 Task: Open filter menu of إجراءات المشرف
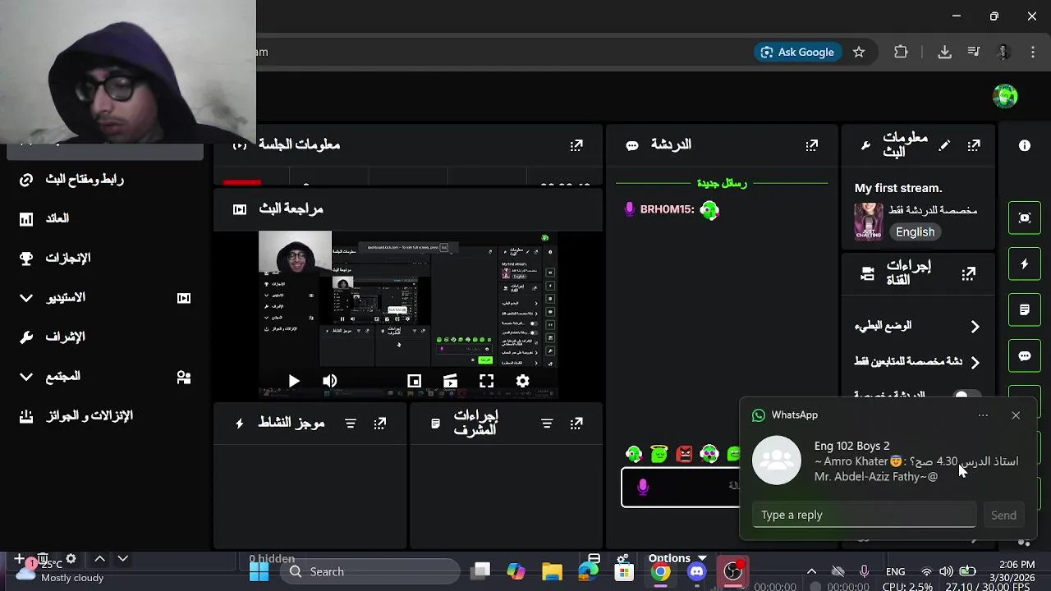[547, 424]
